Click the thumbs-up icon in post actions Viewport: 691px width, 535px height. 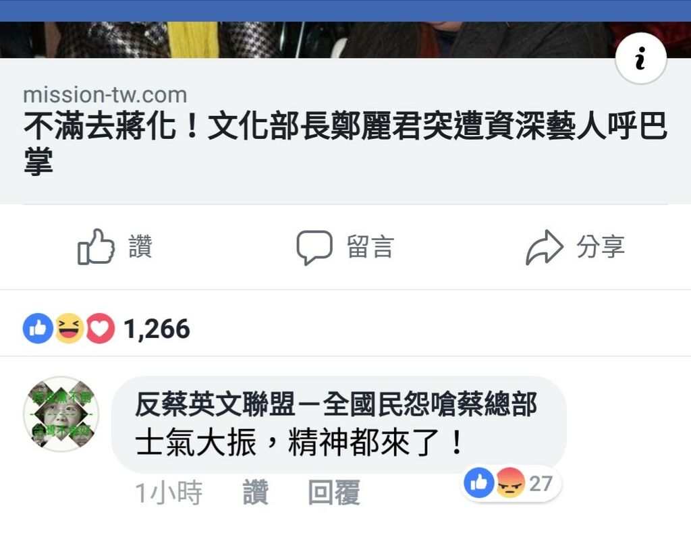coord(96,247)
